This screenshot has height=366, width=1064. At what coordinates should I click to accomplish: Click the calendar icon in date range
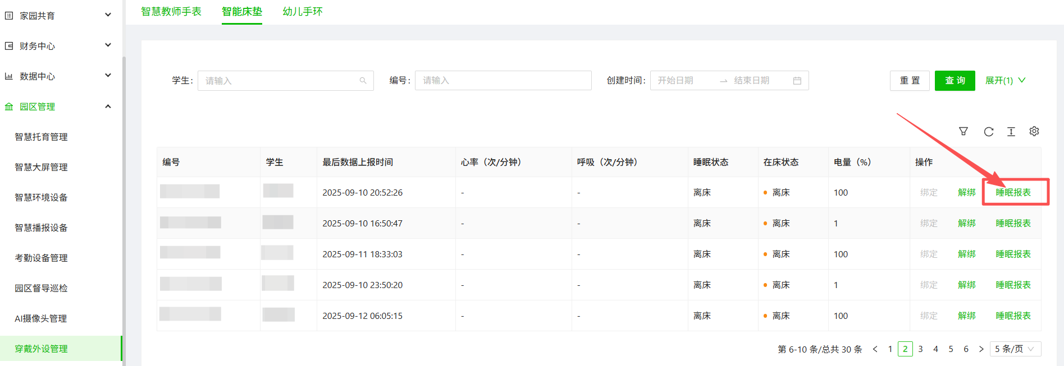(x=797, y=81)
